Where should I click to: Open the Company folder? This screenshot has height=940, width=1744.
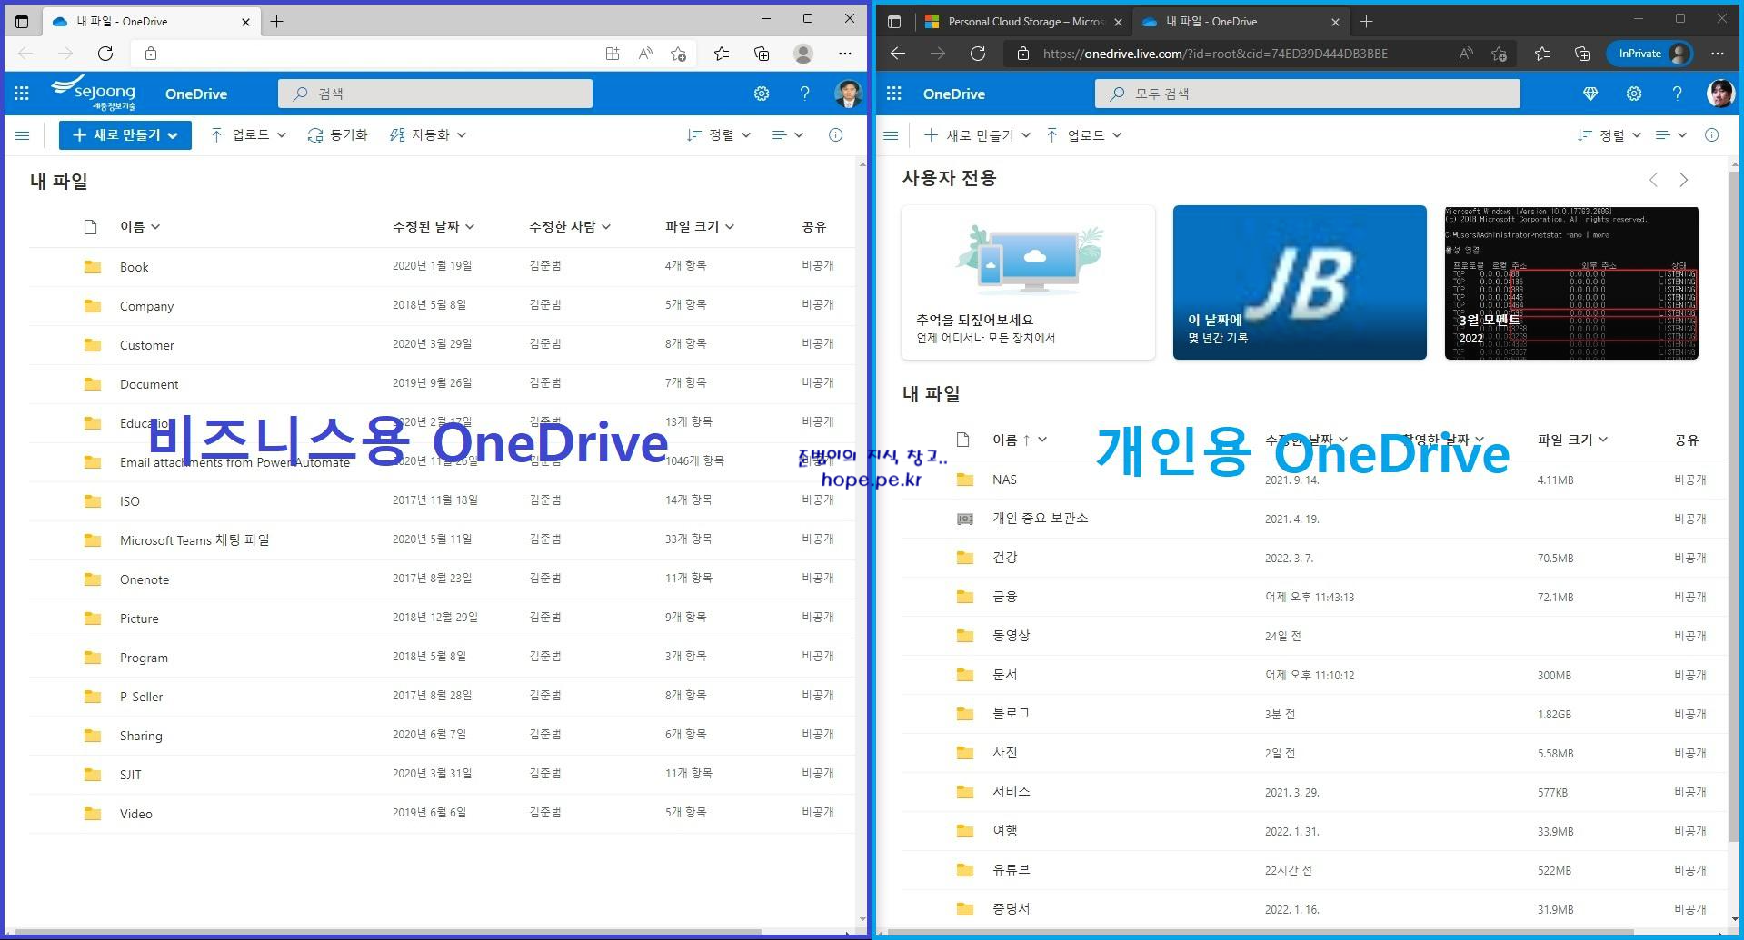pos(146,306)
